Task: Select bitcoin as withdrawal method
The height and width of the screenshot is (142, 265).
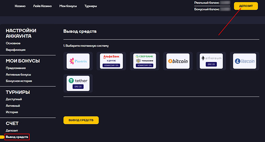Action: [178, 61]
